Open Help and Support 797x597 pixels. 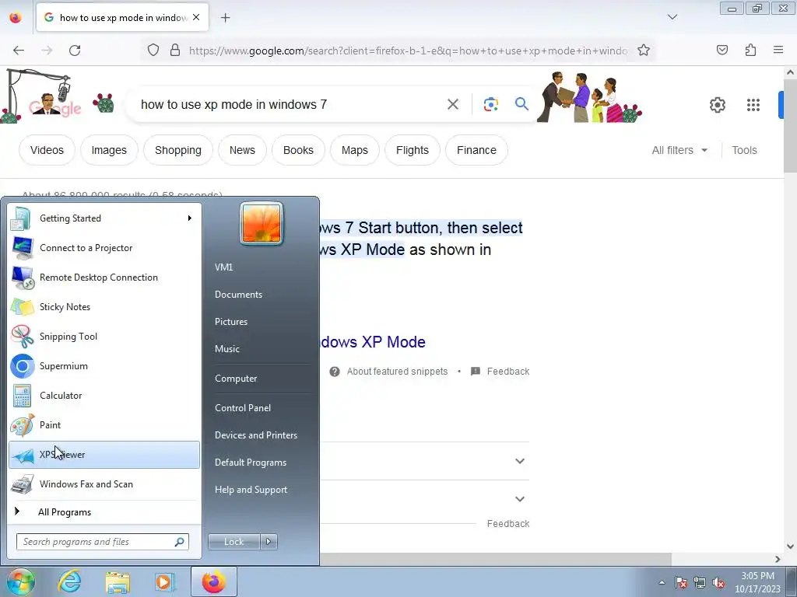click(251, 490)
